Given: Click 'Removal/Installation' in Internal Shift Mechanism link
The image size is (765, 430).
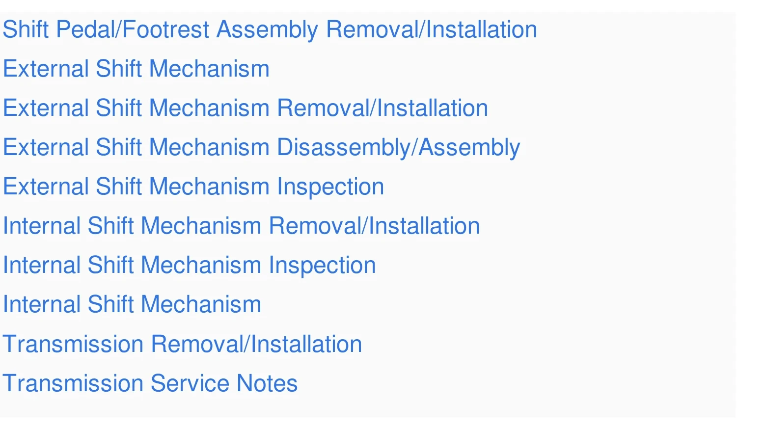Looking at the screenshot, I should 374,226.
